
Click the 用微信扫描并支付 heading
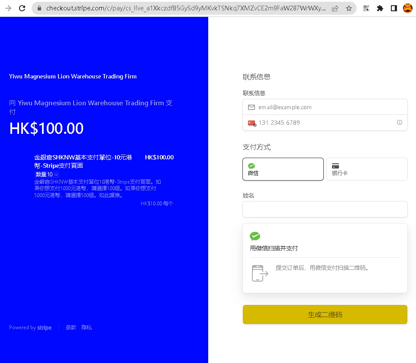pos(274,248)
